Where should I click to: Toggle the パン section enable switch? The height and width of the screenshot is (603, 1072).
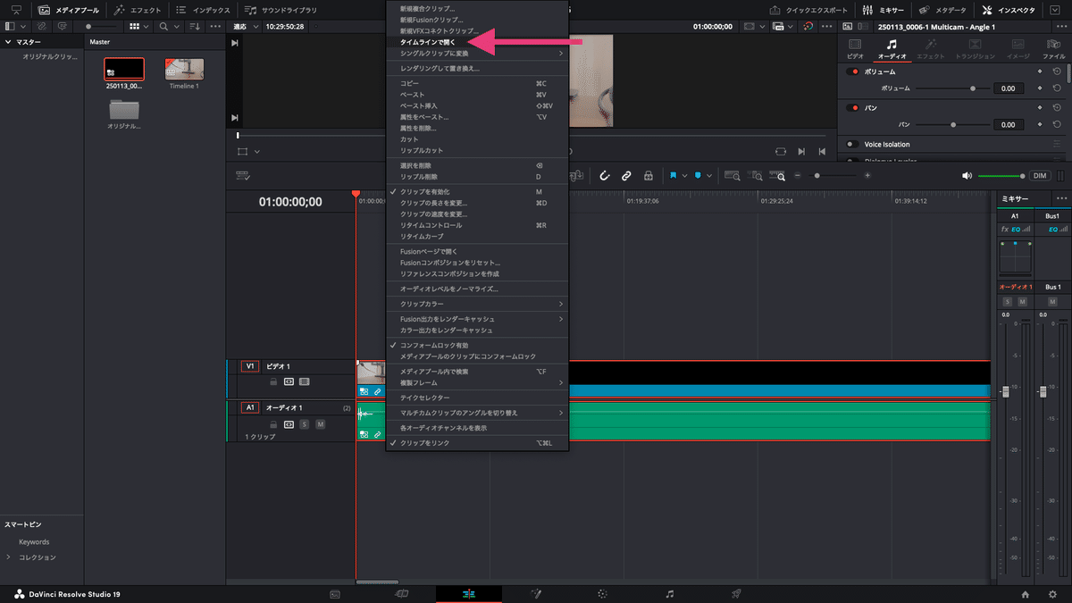click(852, 107)
